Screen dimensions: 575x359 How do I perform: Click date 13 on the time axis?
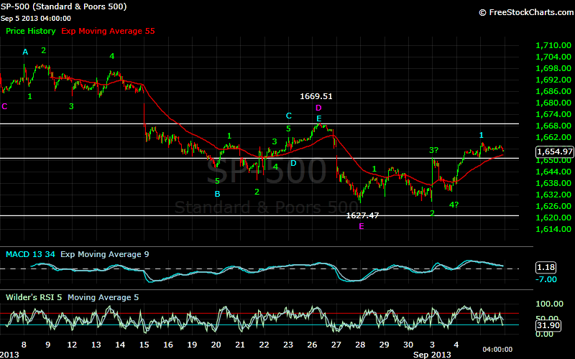click(x=96, y=345)
